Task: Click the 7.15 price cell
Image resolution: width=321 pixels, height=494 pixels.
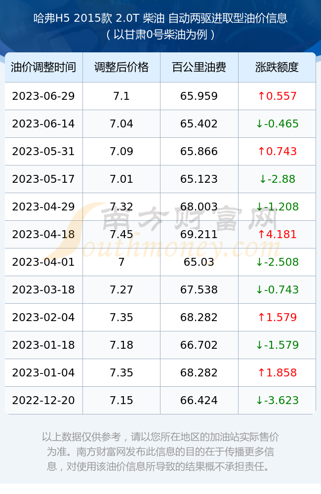Action: pos(121,401)
